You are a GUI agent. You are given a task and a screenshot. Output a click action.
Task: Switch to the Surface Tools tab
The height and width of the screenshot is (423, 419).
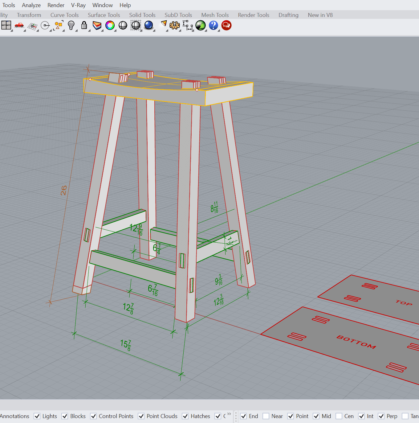click(104, 15)
